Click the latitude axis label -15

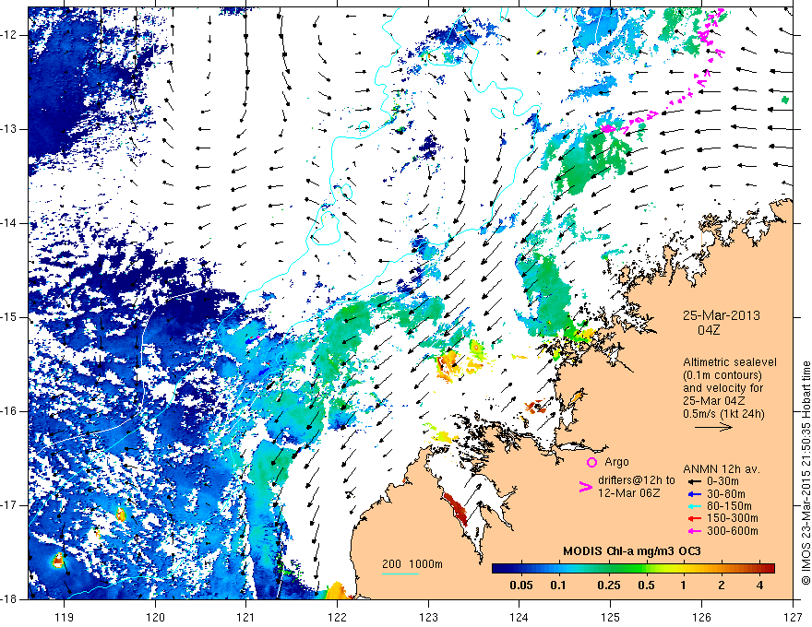9,317
